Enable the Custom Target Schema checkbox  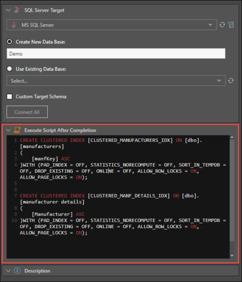pos(9,97)
